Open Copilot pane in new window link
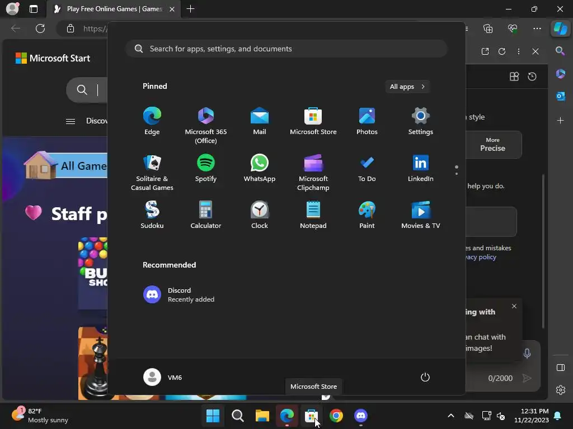The width and height of the screenshot is (573, 429). [485, 51]
